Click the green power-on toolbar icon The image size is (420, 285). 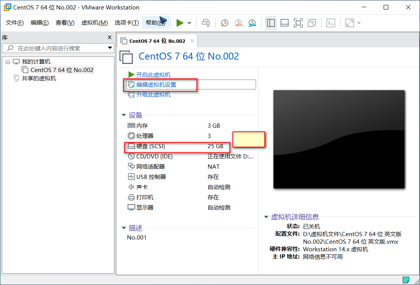point(181,23)
